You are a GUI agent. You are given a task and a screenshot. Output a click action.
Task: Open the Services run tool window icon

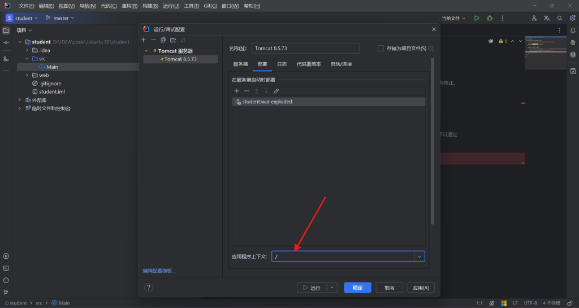click(6, 256)
